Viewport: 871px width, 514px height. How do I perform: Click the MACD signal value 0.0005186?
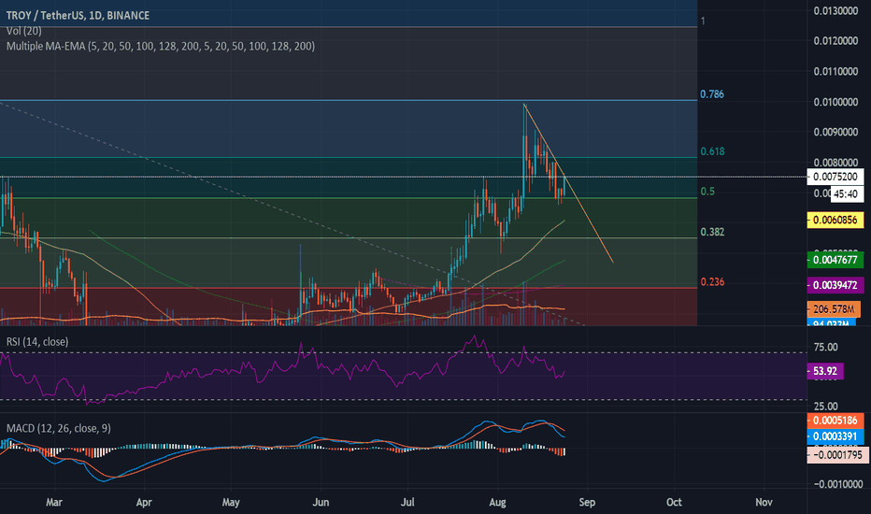click(x=835, y=421)
